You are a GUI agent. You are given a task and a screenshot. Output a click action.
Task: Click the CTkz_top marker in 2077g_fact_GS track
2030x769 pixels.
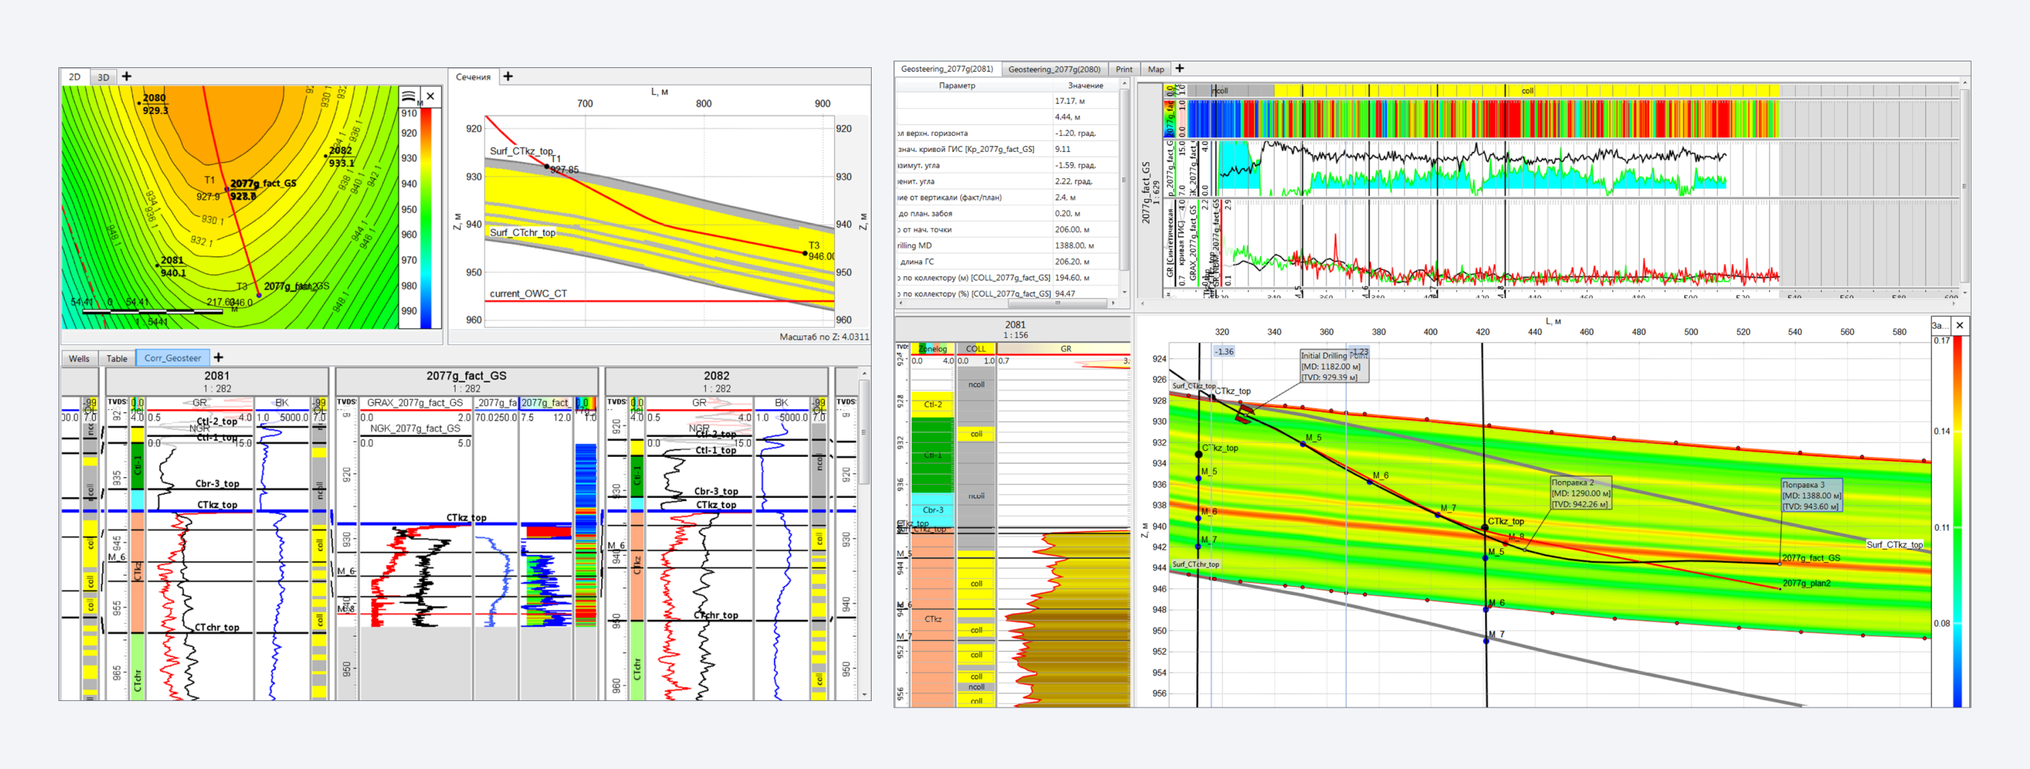click(x=466, y=518)
